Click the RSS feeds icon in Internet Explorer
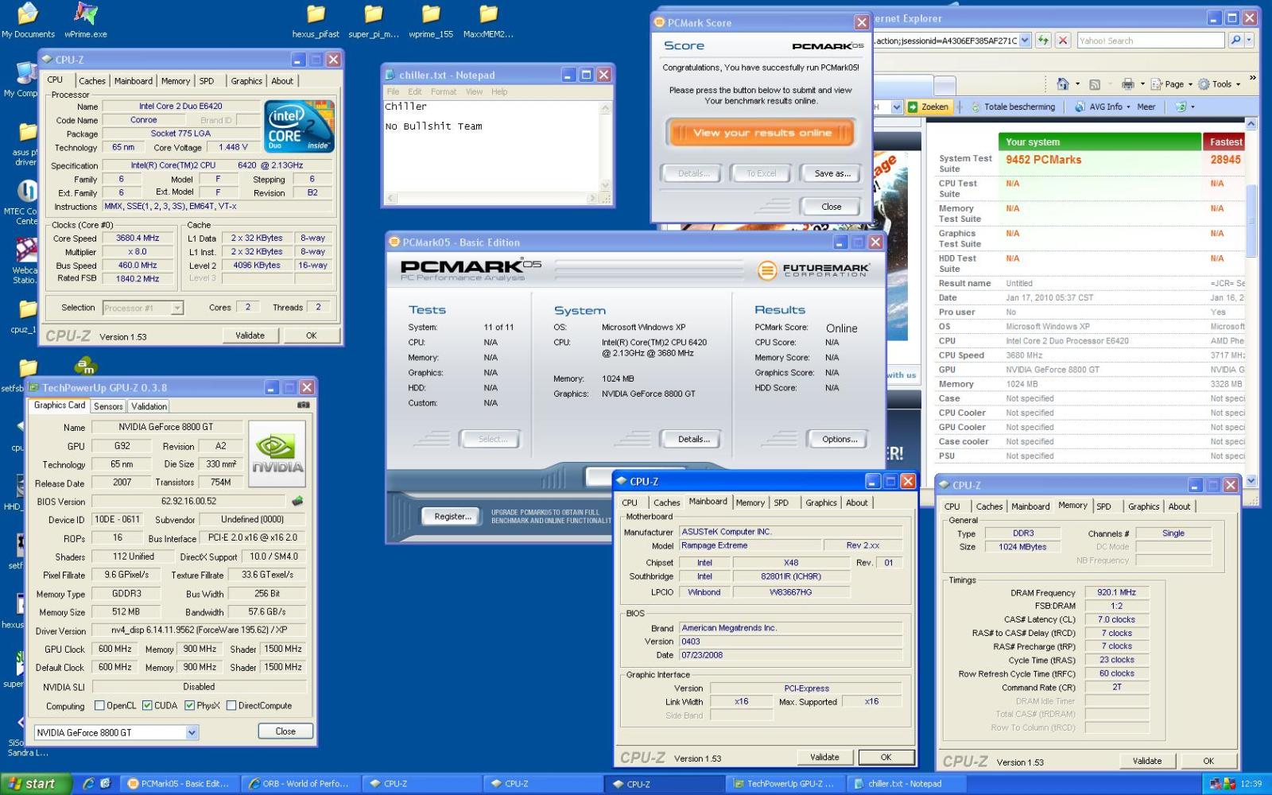 pos(1095,83)
